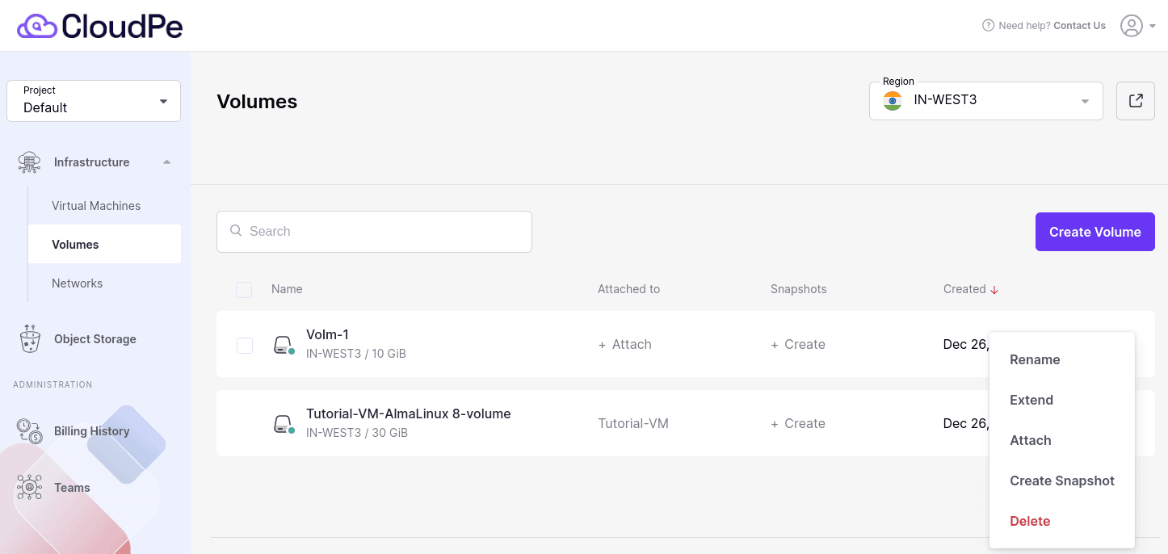The image size is (1168, 554).
Task: Click the Need help question mark icon
Action: tap(988, 25)
